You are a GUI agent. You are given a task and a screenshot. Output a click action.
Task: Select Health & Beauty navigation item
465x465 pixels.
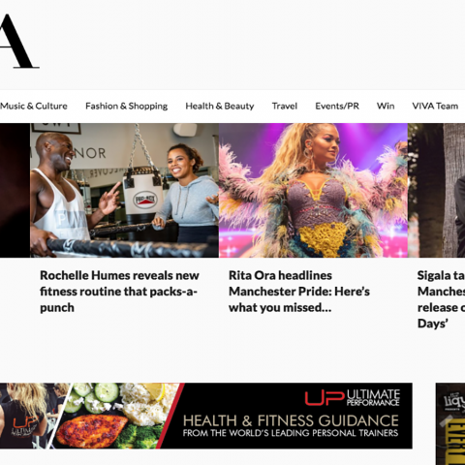220,106
